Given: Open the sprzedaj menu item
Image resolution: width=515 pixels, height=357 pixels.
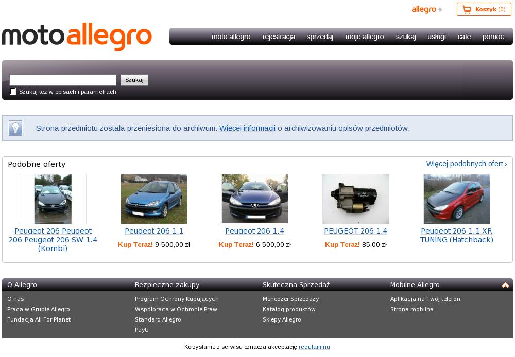Looking at the screenshot, I should coord(320,37).
